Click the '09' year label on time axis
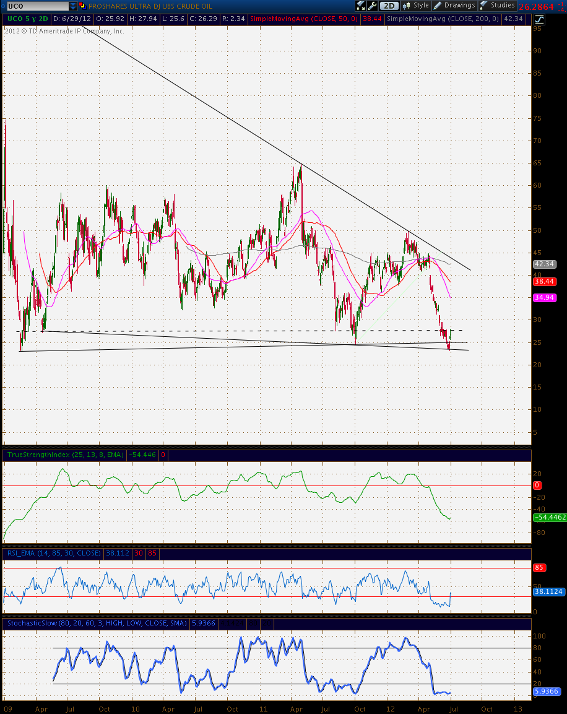 (x=7, y=709)
